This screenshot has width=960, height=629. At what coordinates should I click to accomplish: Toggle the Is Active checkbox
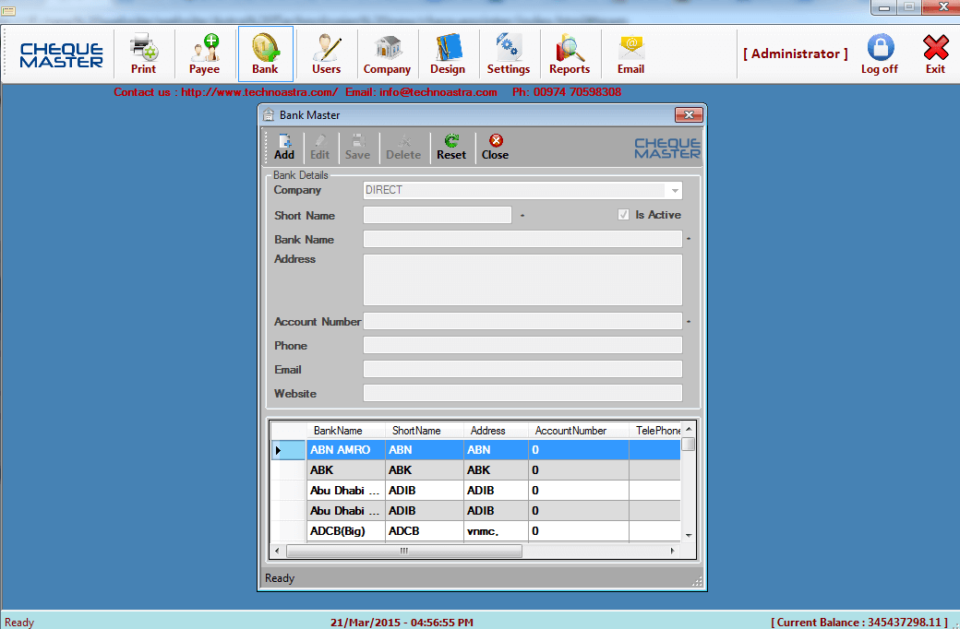[623, 215]
